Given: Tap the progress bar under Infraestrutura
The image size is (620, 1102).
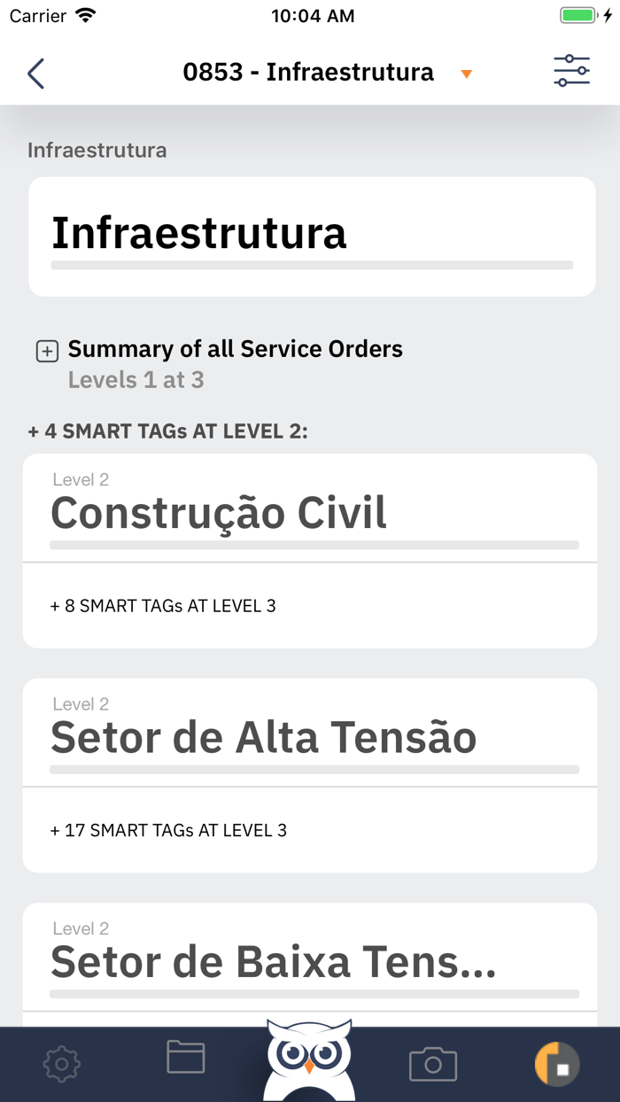Looking at the screenshot, I should (x=312, y=265).
